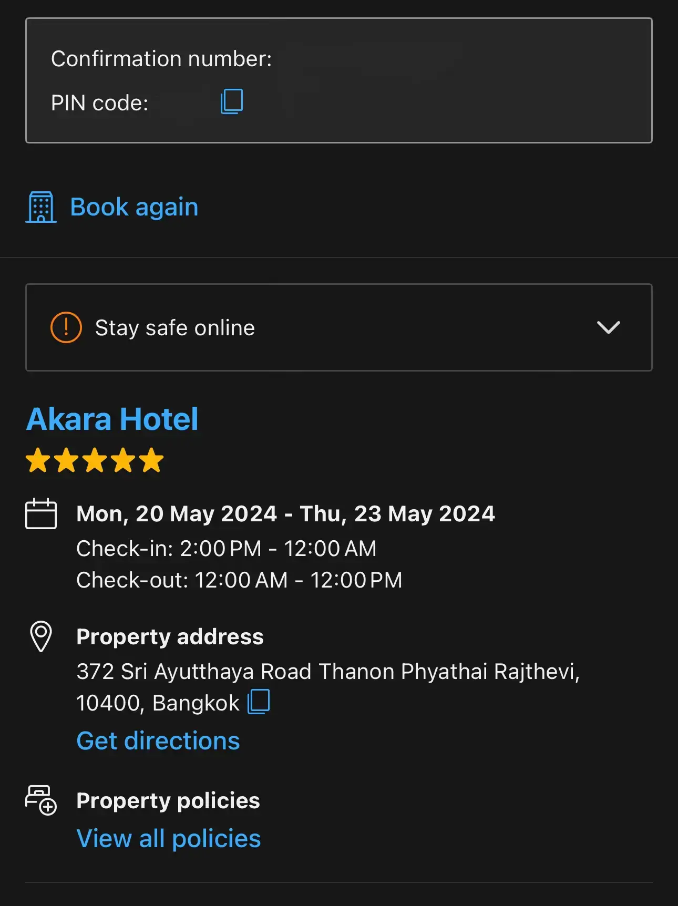This screenshot has height=906, width=678.
Task: Open the Stay safe online panel
Action: 339,327
